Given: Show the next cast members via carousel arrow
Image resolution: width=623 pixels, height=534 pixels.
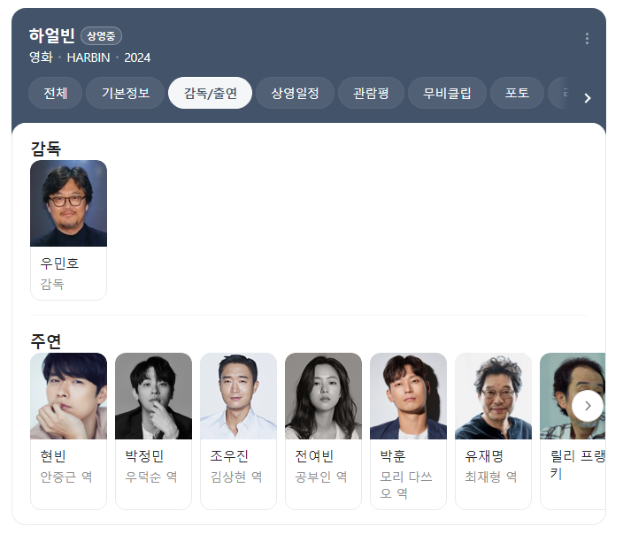Looking at the screenshot, I should coord(588,406).
